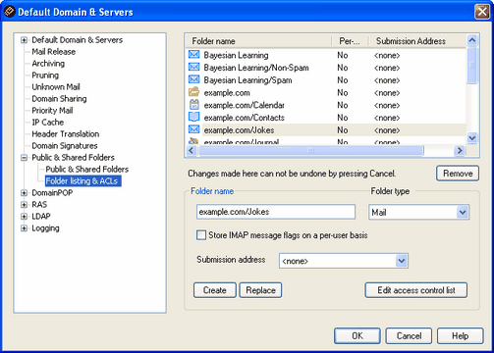
Task: Select the Bayesian Learning/Non-Spam row text
Action: (256, 68)
